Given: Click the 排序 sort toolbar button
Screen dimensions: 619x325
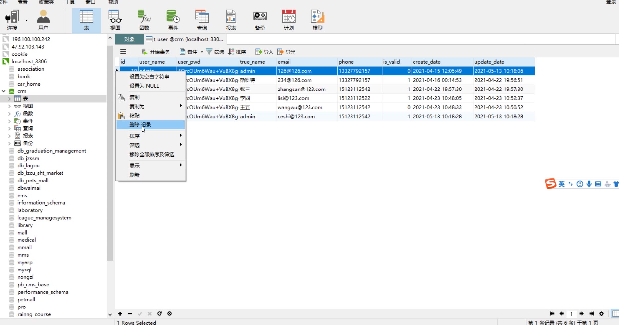Looking at the screenshot, I should click(x=237, y=52).
